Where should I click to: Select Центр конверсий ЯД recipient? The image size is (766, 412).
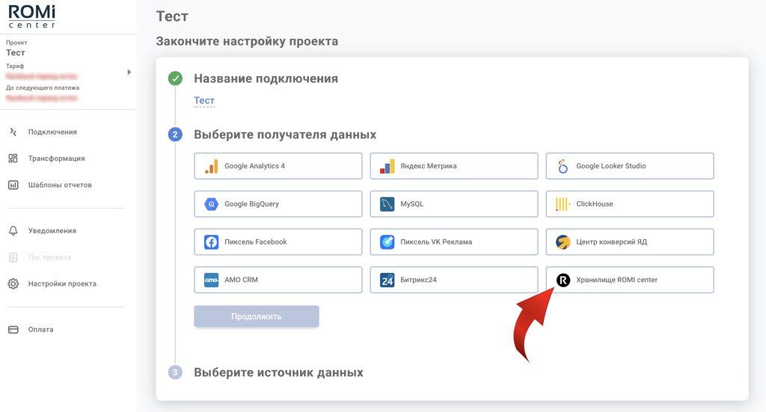630,242
